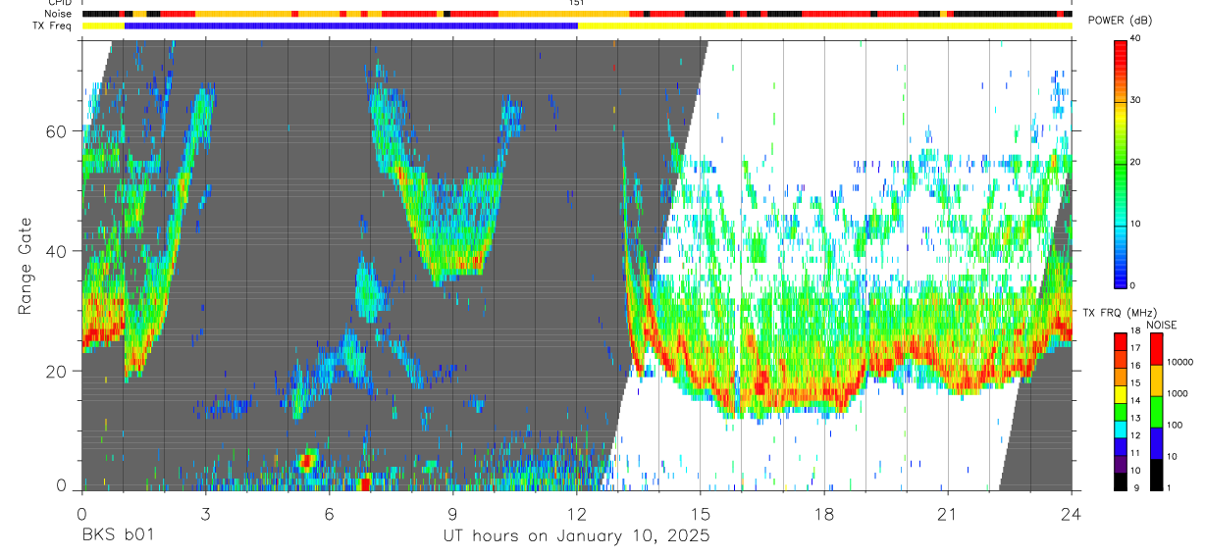
Task: Click the '1000' label on NOISE scale
Action: [x=1177, y=393]
